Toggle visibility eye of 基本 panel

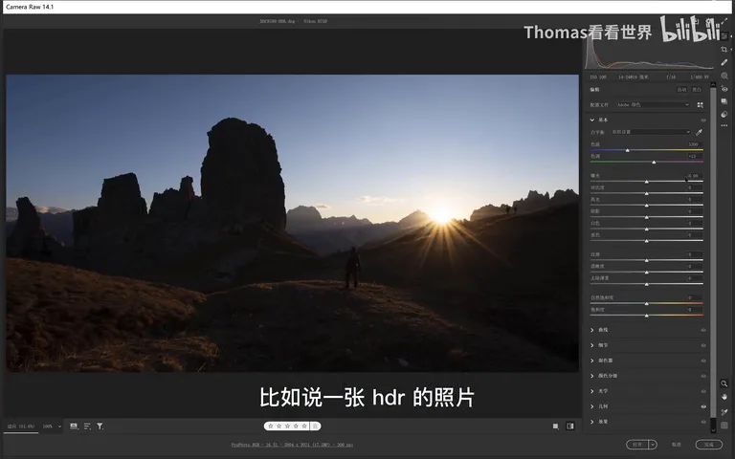[x=703, y=120]
